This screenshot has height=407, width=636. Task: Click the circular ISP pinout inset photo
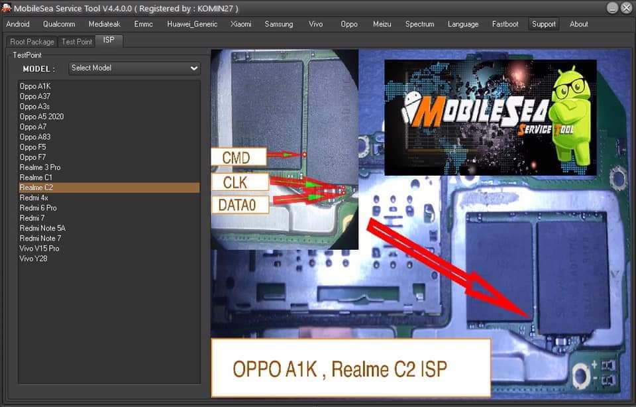[x=284, y=149]
